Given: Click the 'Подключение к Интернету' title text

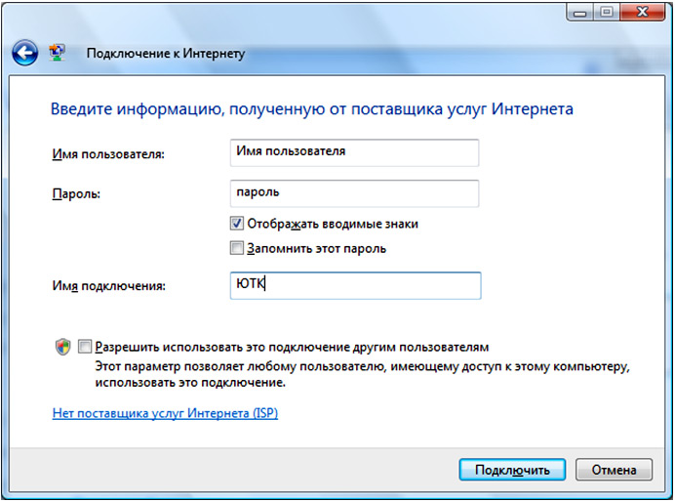Looking at the screenshot, I should [166, 54].
